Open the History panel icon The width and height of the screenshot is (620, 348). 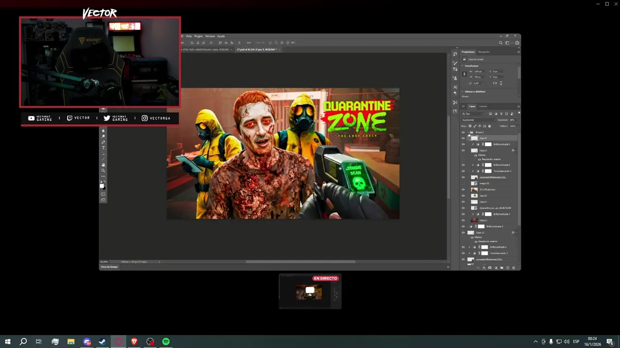455,54
